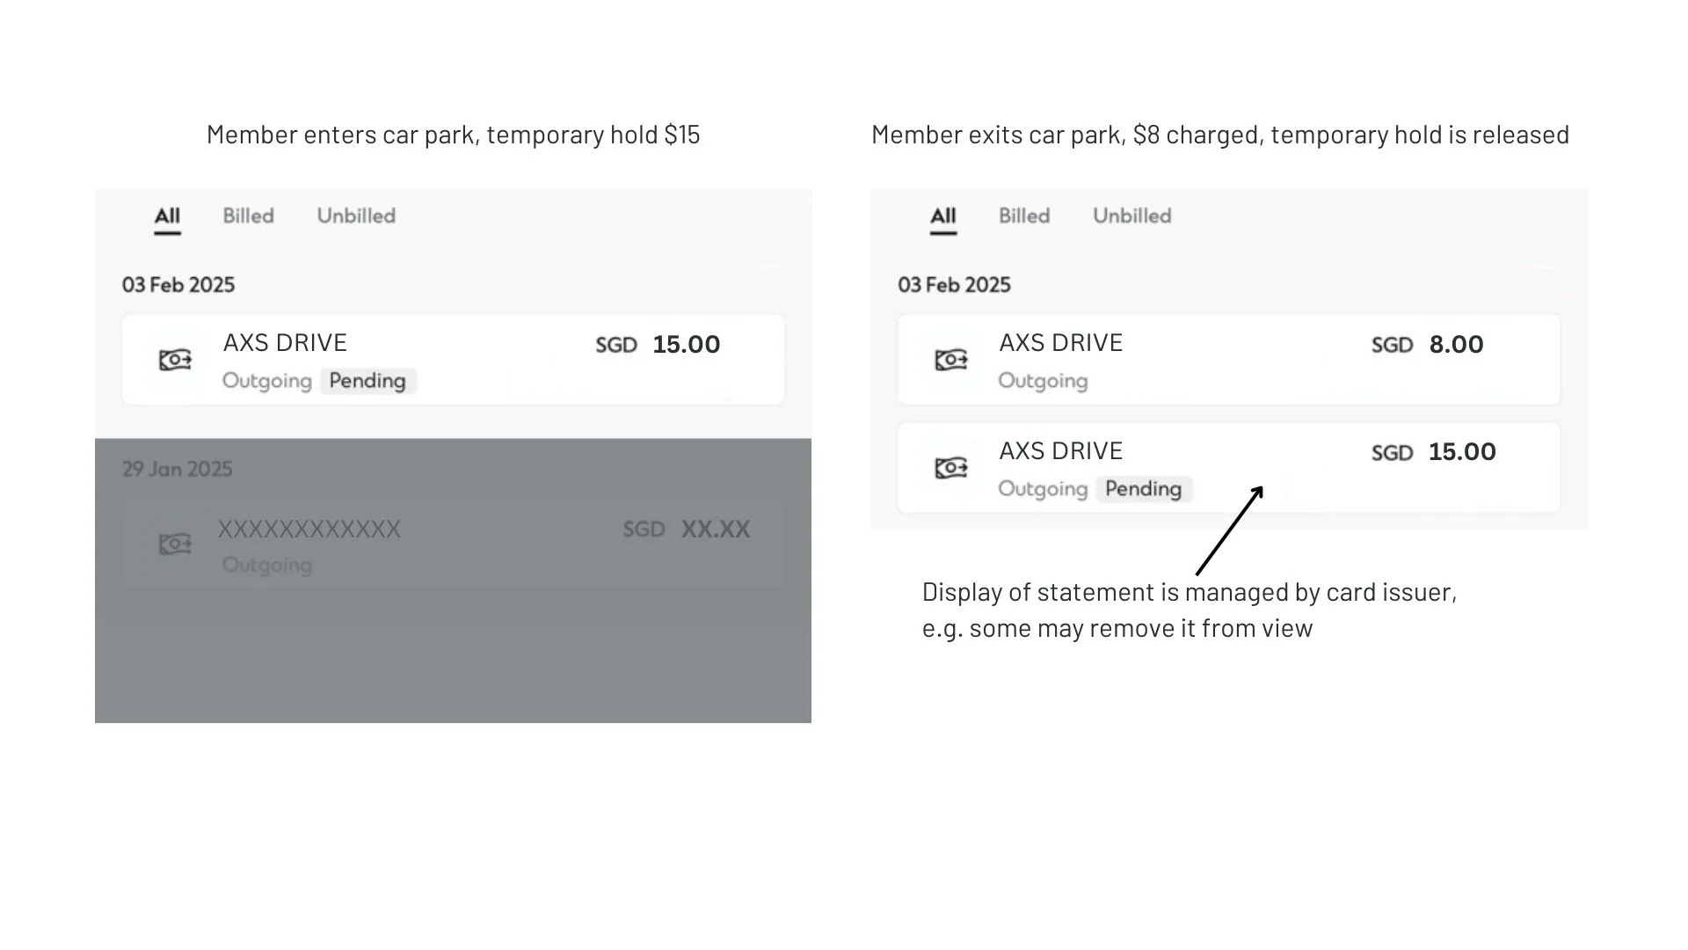Click the money icon on the left AXS DRIVE pending transaction
The image size is (1688, 950).
tap(175, 360)
